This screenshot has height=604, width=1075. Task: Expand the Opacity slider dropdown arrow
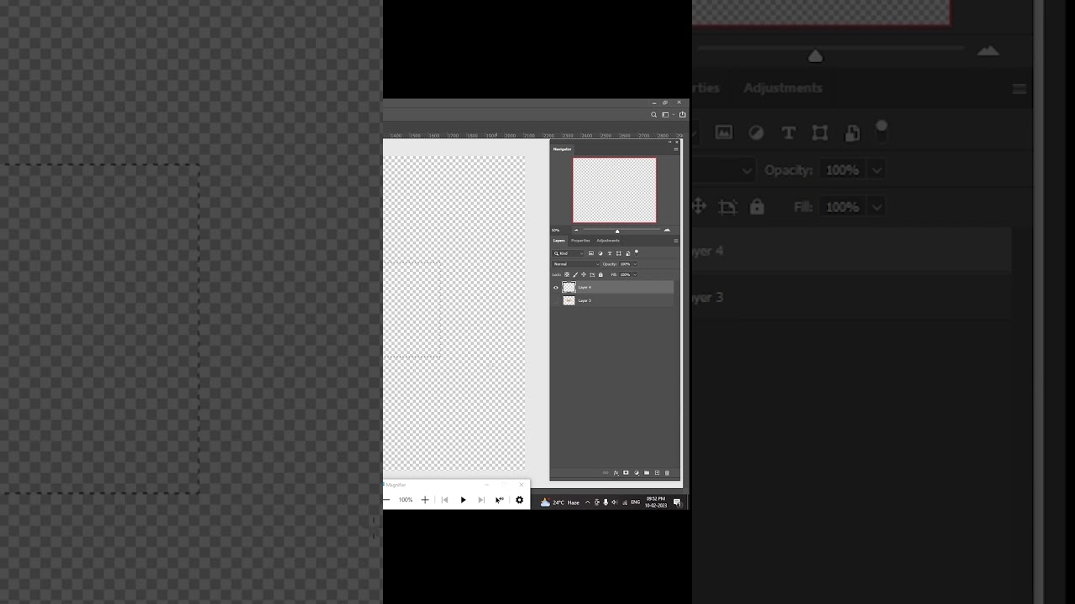tap(635, 264)
